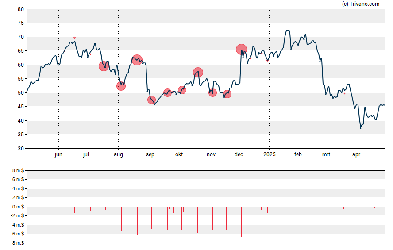Click the '50' price axis label

point(21,92)
